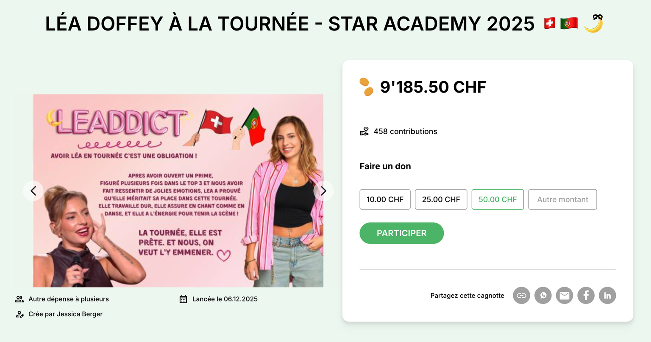Share the fundraiser by email icon
Screen dimensions: 651x342
(x=565, y=295)
